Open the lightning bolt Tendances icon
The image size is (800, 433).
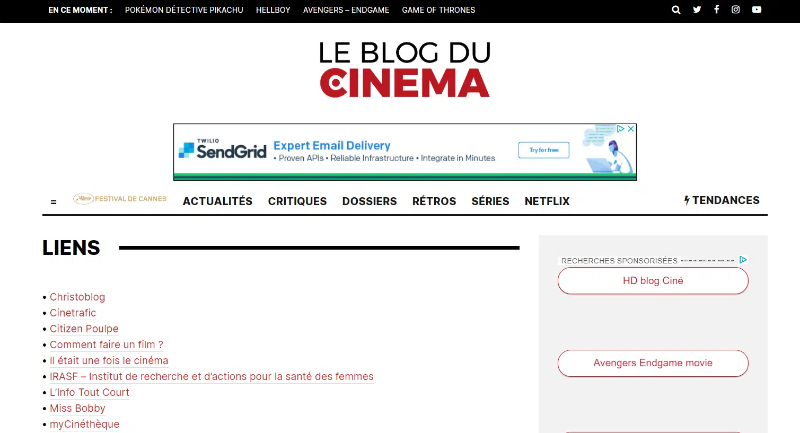pos(687,200)
